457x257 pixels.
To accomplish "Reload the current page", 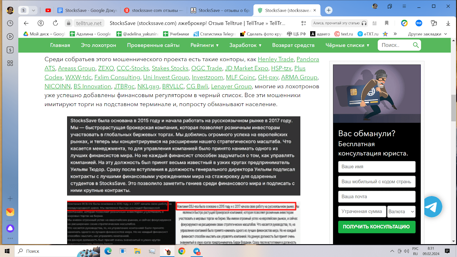I will 55,23.
